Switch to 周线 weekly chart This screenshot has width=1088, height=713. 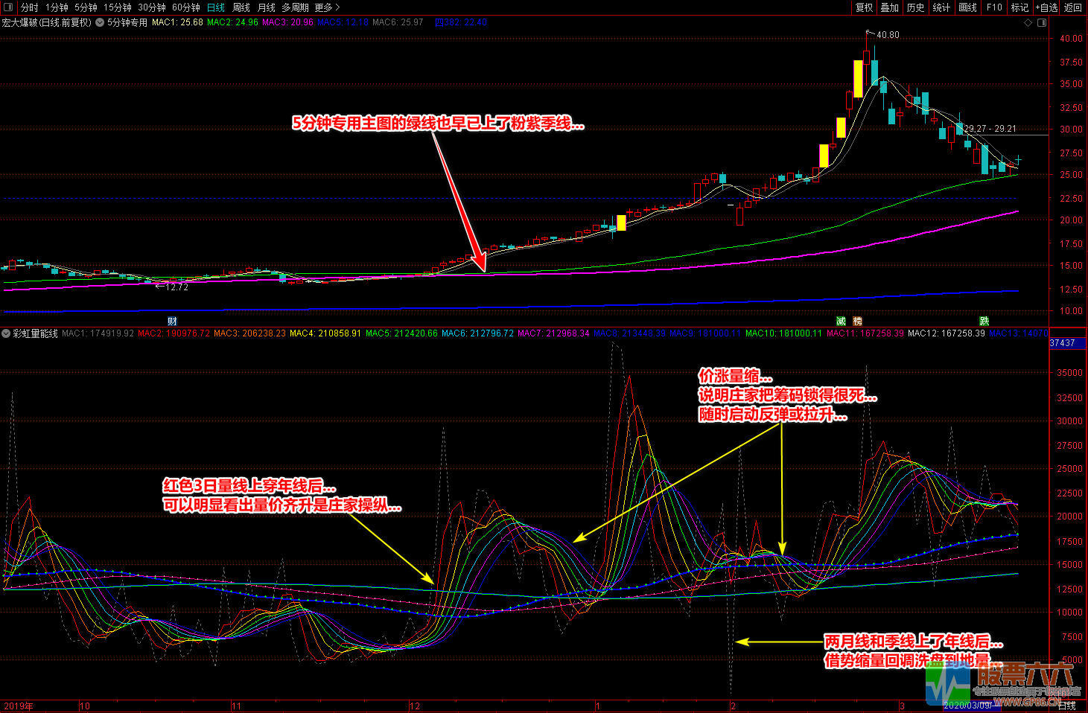[x=241, y=7]
